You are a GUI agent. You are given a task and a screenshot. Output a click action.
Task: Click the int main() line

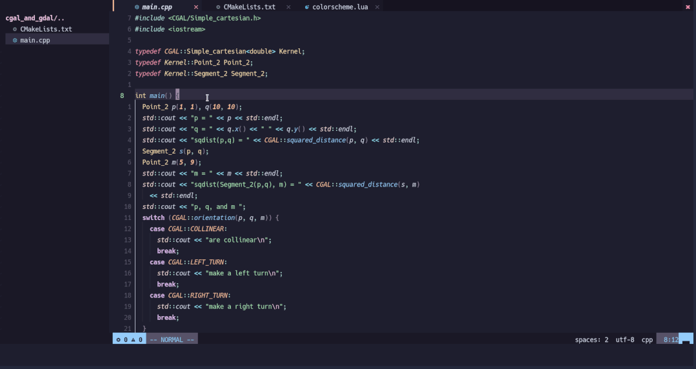click(x=157, y=96)
